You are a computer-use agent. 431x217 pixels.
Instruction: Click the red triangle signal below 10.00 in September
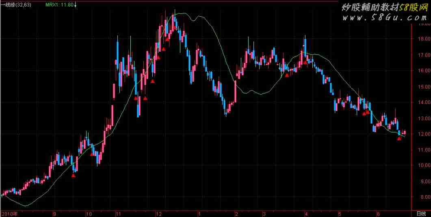[x=74, y=176]
